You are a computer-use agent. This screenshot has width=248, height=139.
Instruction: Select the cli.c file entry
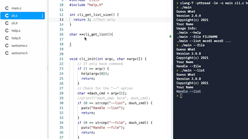23,15
